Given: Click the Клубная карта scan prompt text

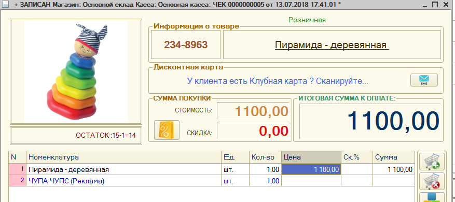Looking at the screenshot, I should [278, 81].
